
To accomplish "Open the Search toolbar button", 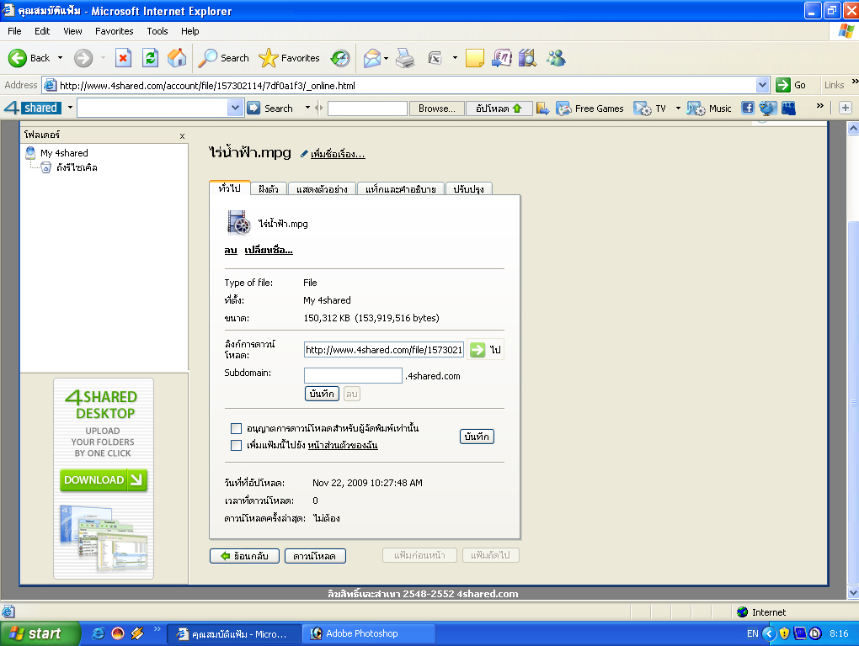I will coord(223,58).
